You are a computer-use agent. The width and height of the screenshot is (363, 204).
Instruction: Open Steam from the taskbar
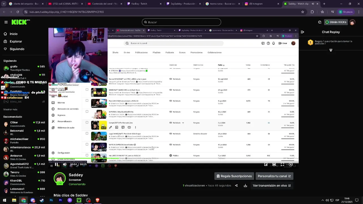[x=42, y=200]
